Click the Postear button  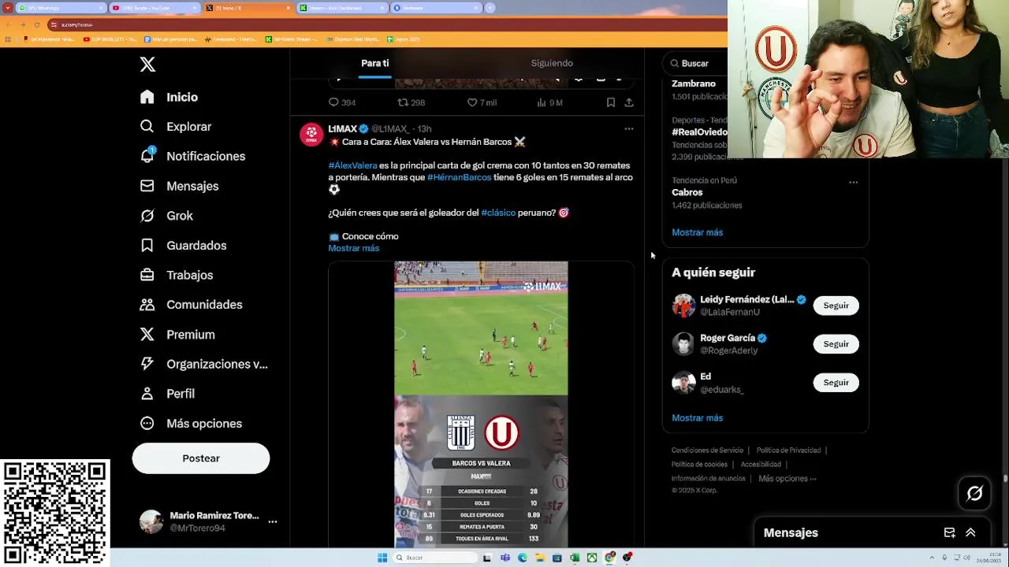201,458
